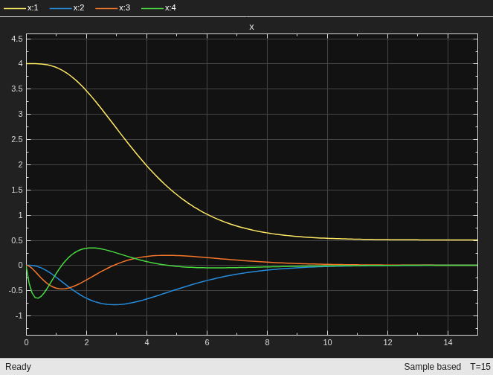Viewport: 493px width, 375px height.
Task: Select the plot title "x" above the axes
Action: [251, 28]
